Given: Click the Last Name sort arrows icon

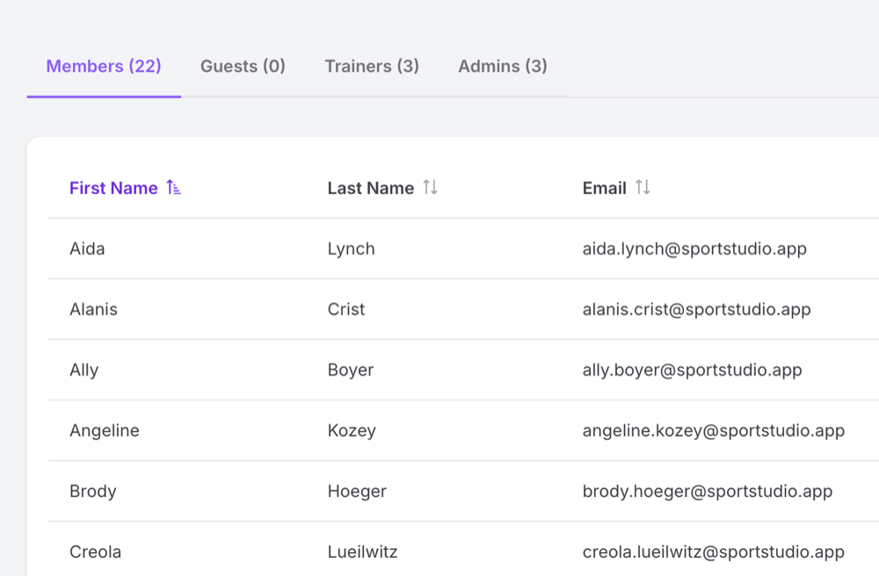Looking at the screenshot, I should 430,188.
